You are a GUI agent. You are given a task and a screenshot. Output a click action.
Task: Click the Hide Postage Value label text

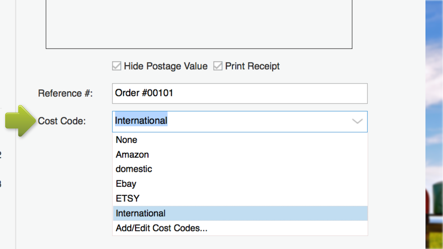tap(166, 66)
